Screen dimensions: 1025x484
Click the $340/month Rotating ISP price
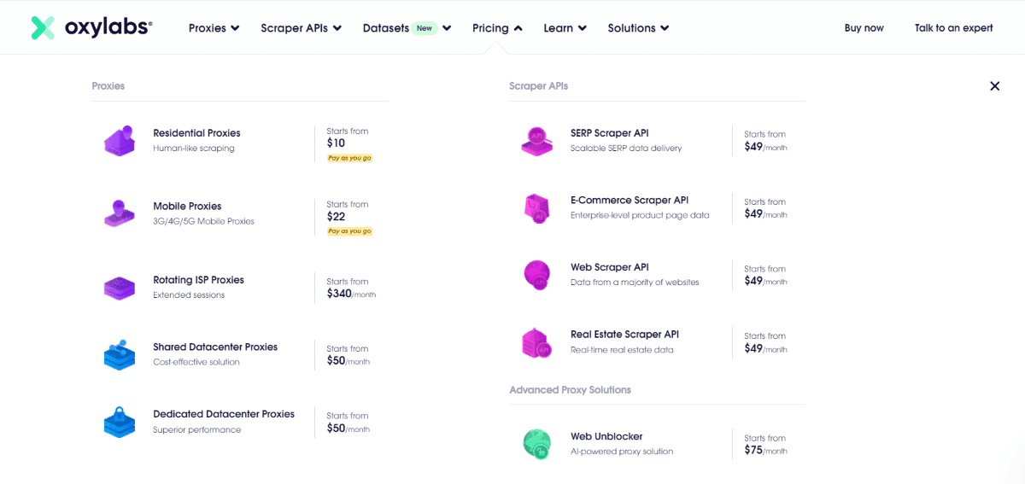tap(351, 294)
